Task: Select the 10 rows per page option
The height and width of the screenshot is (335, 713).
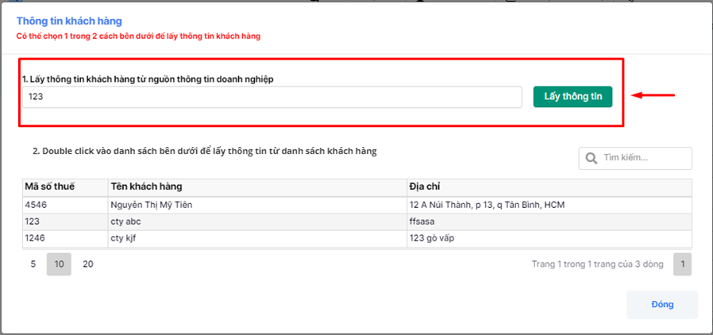Action: click(59, 264)
